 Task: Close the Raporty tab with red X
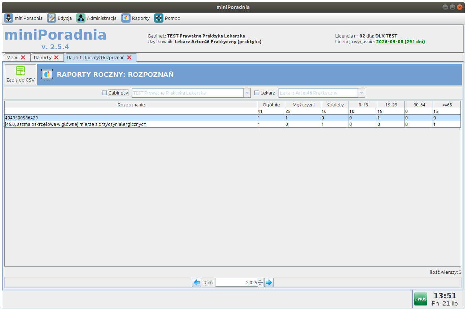(x=56, y=58)
